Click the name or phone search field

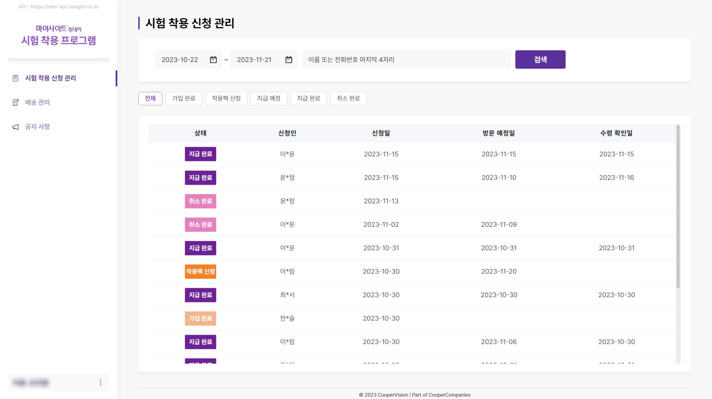406,60
